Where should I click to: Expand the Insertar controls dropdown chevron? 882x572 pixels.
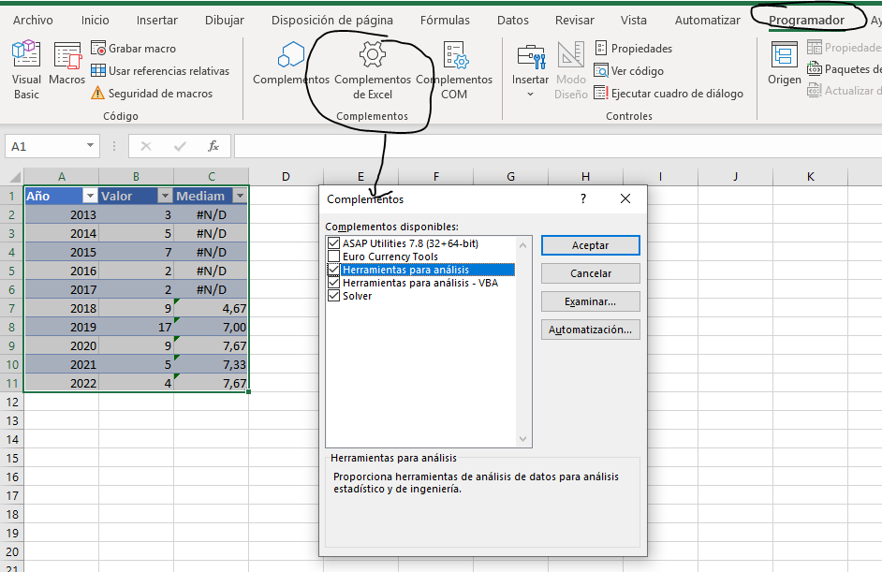(x=530, y=95)
